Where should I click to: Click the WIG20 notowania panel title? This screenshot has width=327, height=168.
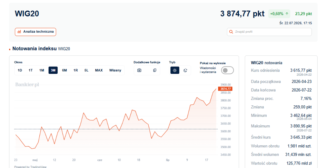click(267, 63)
